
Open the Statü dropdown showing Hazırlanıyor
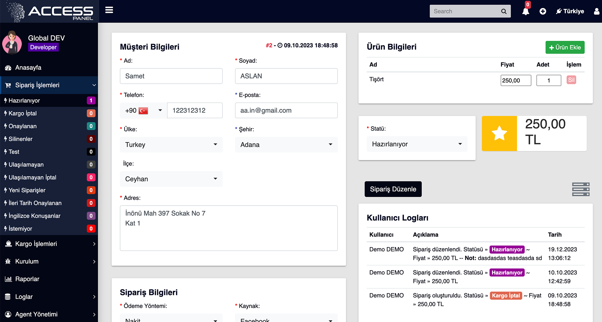tap(417, 144)
